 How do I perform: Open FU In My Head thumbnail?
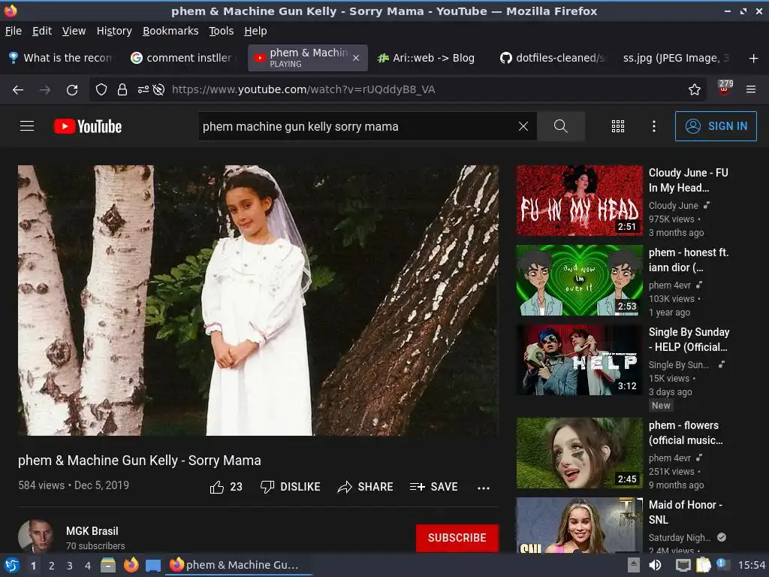pyautogui.click(x=579, y=200)
